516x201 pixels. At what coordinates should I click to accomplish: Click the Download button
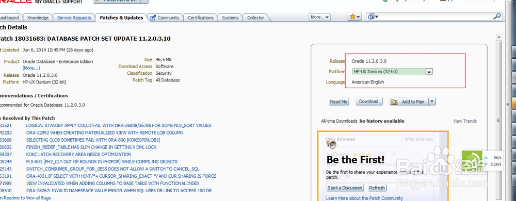pyautogui.click(x=368, y=102)
